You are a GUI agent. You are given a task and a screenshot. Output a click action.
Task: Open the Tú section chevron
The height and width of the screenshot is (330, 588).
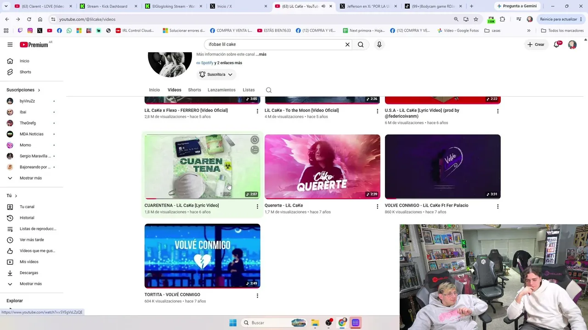16,196
